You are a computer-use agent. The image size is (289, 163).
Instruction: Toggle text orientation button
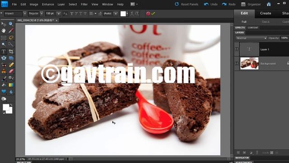click(x=137, y=14)
